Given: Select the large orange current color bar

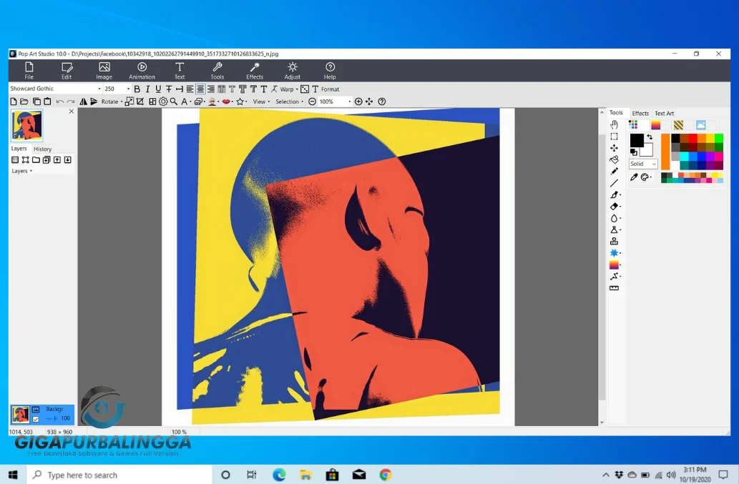Looking at the screenshot, I should pos(665,152).
